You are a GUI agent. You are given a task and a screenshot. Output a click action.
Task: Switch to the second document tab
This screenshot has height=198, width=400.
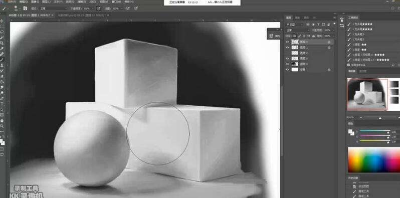[82, 16]
